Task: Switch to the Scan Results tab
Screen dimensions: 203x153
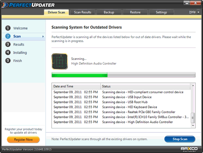Action: pos(83,12)
